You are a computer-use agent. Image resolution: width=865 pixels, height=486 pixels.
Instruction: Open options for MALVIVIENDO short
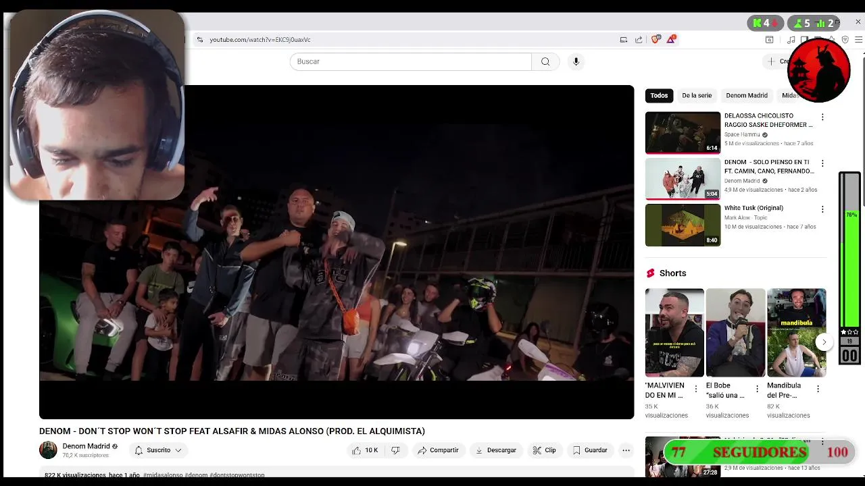pos(696,389)
